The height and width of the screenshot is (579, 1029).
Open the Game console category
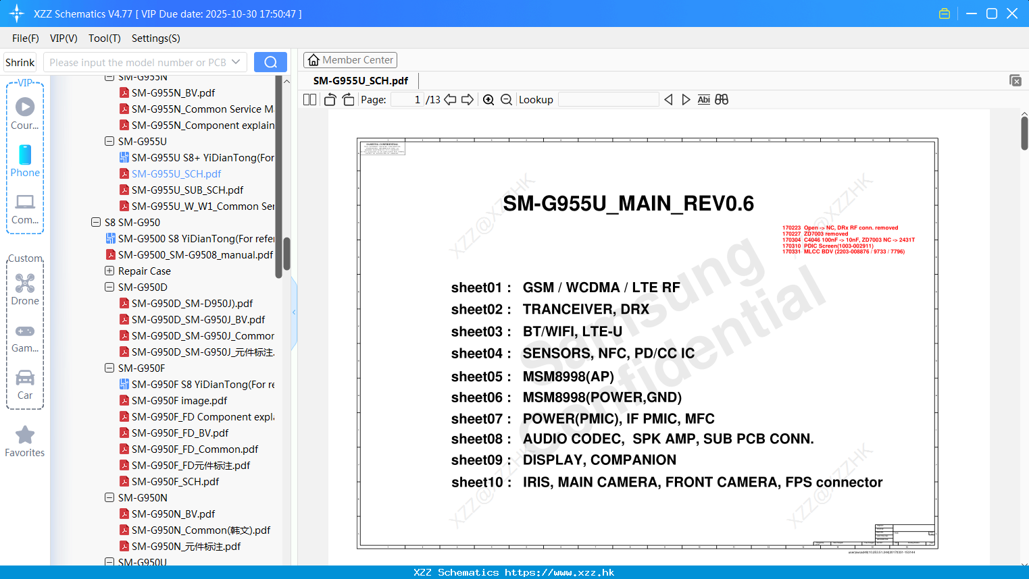[25, 337]
